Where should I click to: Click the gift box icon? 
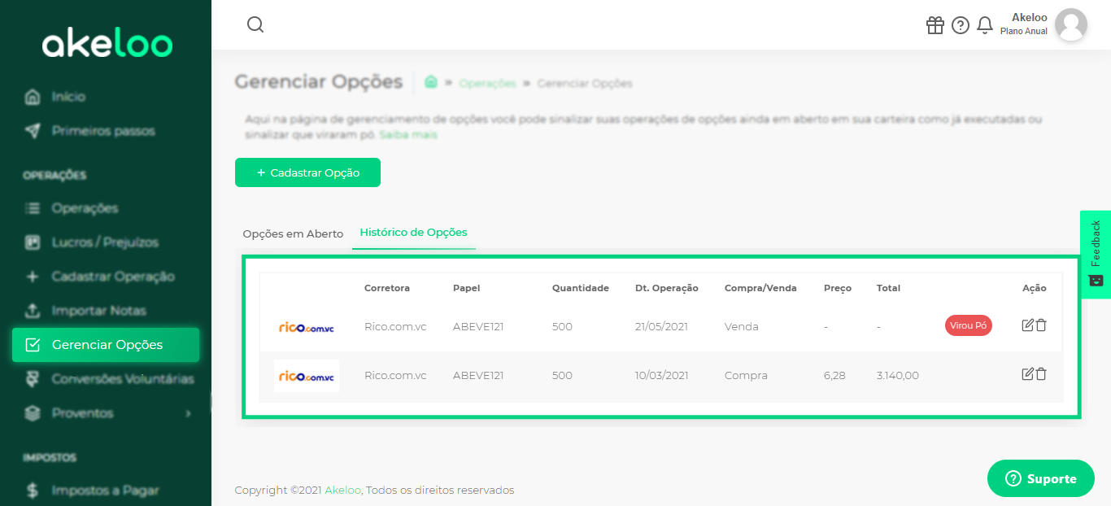pos(935,25)
